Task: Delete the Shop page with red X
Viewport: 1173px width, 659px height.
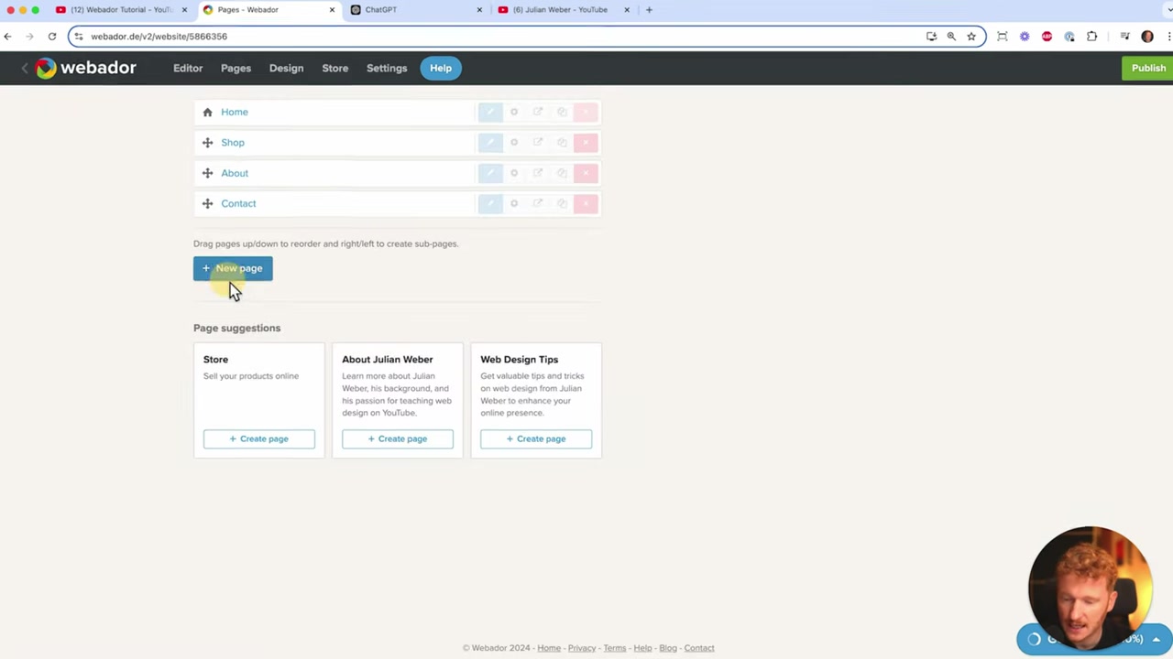Action: pyautogui.click(x=586, y=143)
